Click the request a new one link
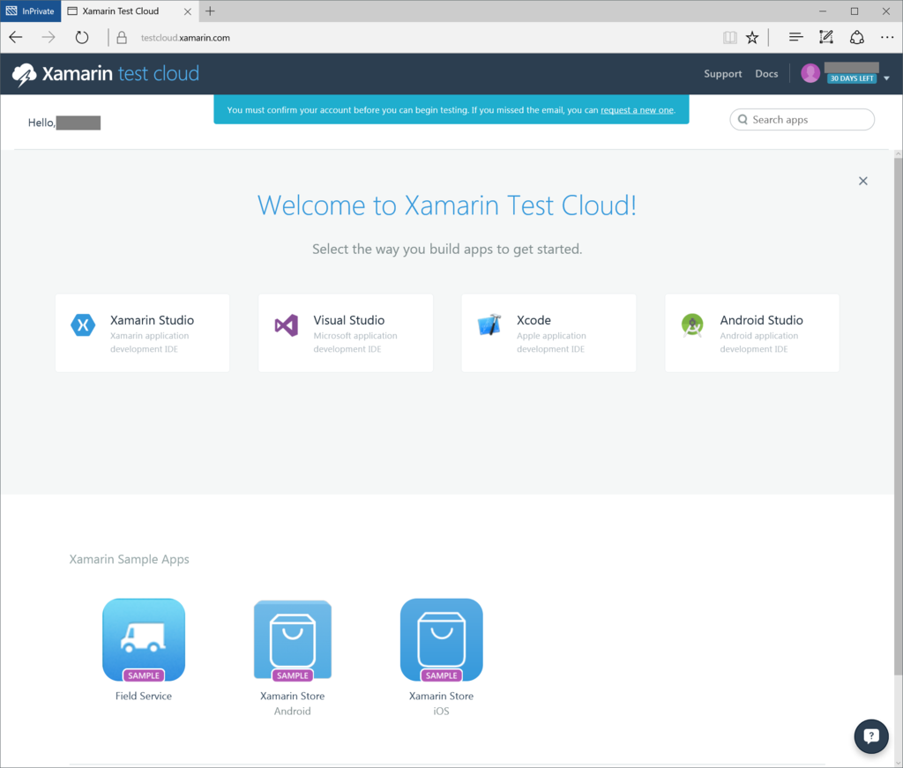The height and width of the screenshot is (768, 903). click(637, 110)
